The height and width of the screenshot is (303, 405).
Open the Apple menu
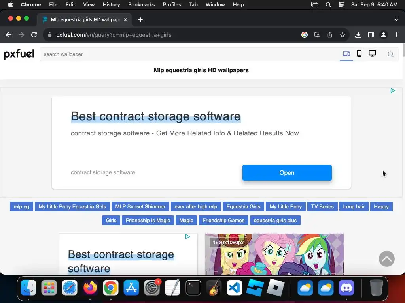tap(10, 5)
